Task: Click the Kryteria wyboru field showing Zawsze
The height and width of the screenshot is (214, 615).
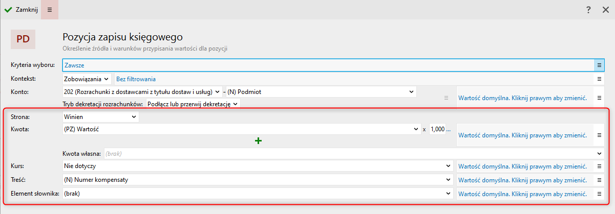Action: 328,65
